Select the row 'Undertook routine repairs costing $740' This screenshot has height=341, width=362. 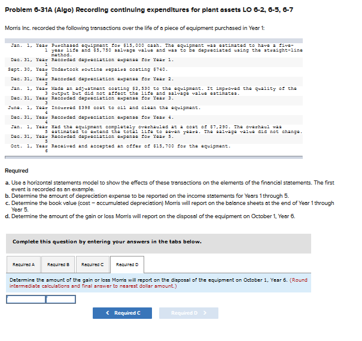pos(154,72)
